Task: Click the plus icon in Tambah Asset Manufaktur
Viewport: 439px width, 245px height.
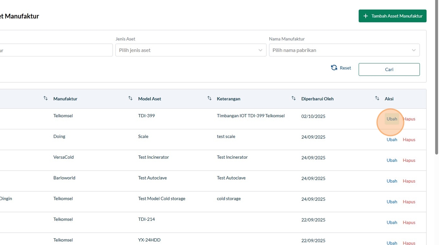Action: [365, 16]
